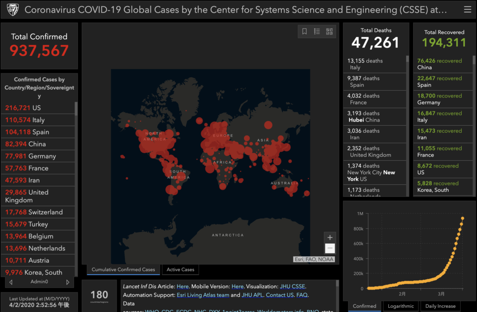The height and width of the screenshot is (312, 477).
Task: Select the Daily Increase chart tab
Action: (x=440, y=306)
